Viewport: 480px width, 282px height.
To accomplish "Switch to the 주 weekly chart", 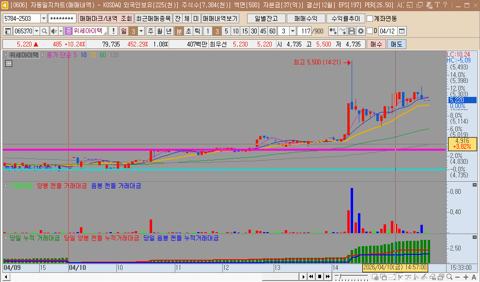I will point(151,31).
